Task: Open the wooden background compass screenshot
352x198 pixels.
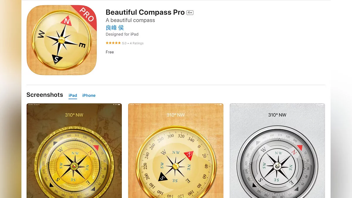Action: pyautogui.click(x=176, y=150)
